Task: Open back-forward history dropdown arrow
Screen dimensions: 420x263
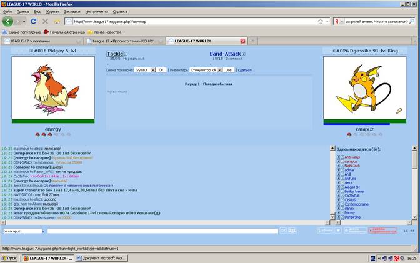Action: (x=24, y=21)
